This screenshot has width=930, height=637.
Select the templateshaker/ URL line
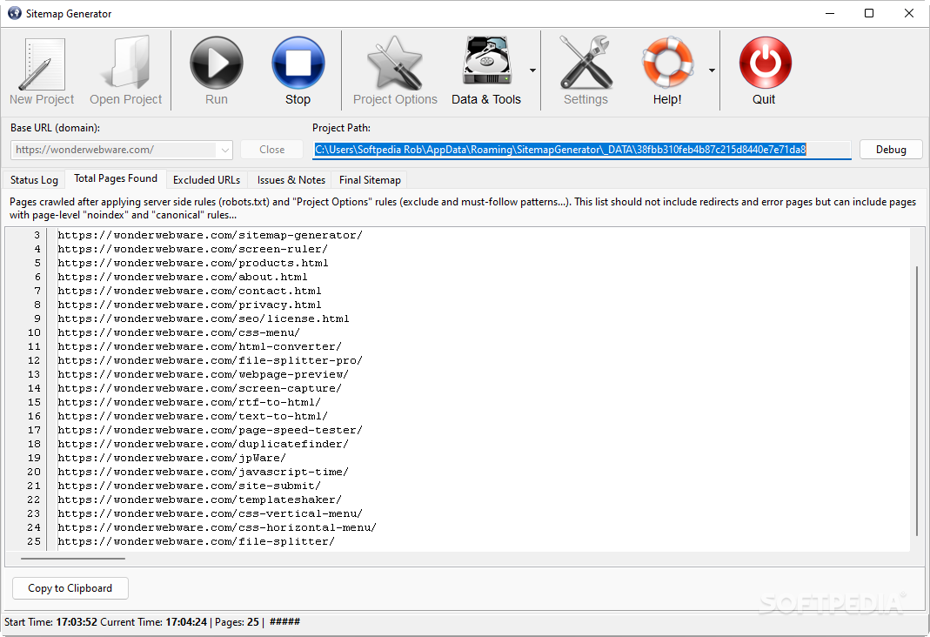pyautogui.click(x=200, y=500)
